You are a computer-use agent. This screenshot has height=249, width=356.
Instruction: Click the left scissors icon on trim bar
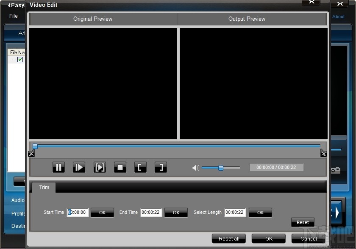point(31,154)
